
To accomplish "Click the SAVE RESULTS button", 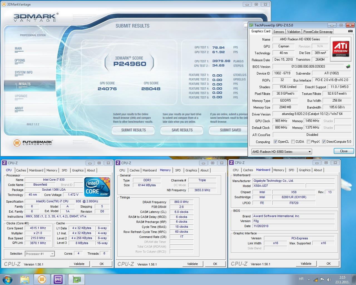I will 182,130.
